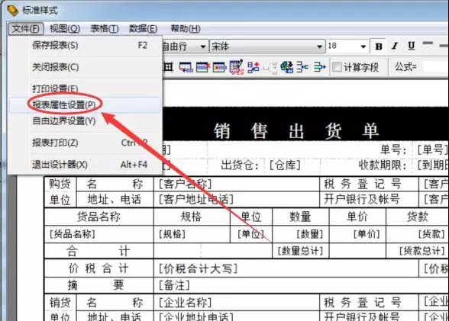Expand the 自由行 row type dropdown
The width and height of the screenshot is (449, 321).
(x=203, y=47)
